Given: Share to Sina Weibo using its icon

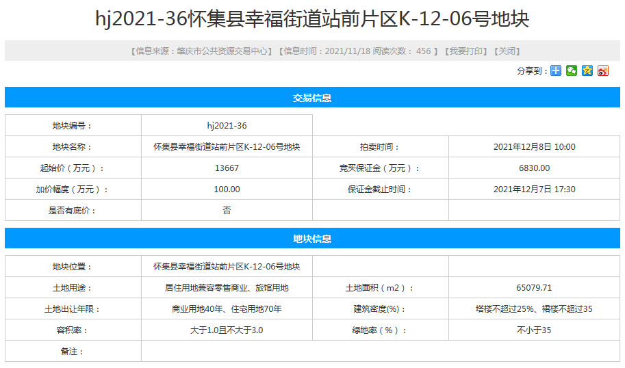Looking at the screenshot, I should pyautogui.click(x=602, y=71).
